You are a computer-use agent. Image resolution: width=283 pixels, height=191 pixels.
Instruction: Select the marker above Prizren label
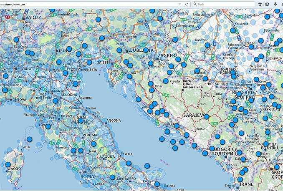pyautogui.click(x=258, y=154)
